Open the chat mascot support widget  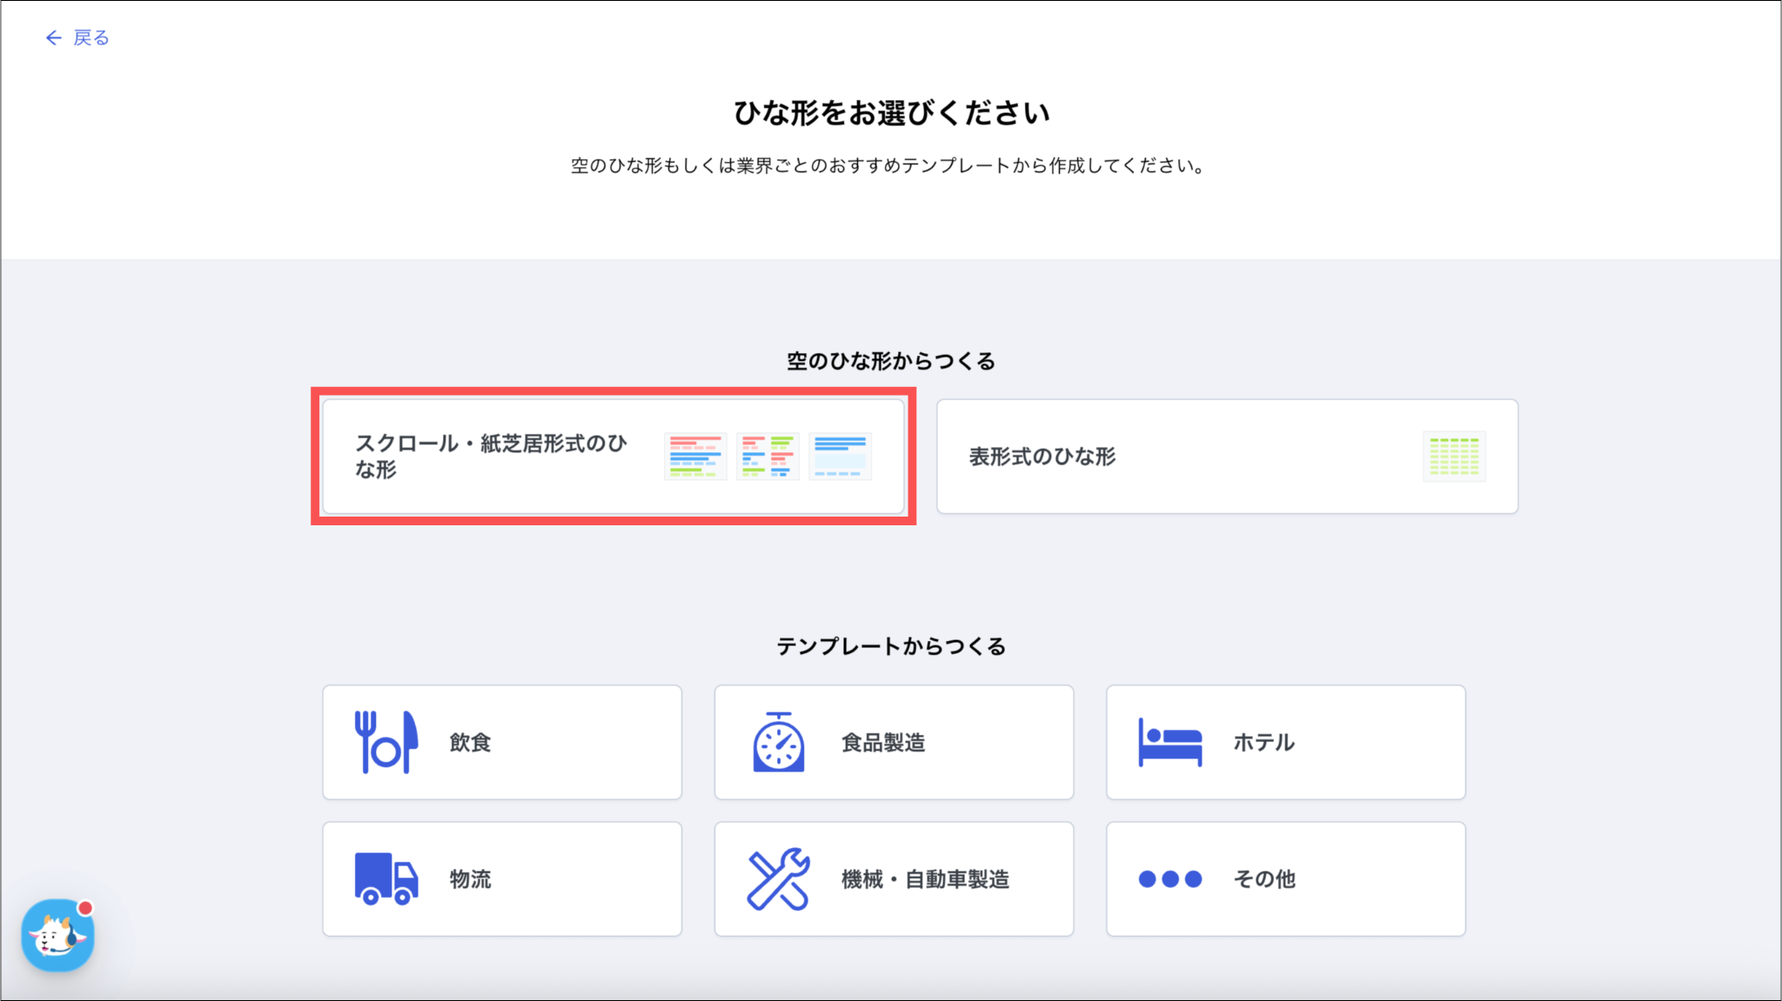point(57,936)
